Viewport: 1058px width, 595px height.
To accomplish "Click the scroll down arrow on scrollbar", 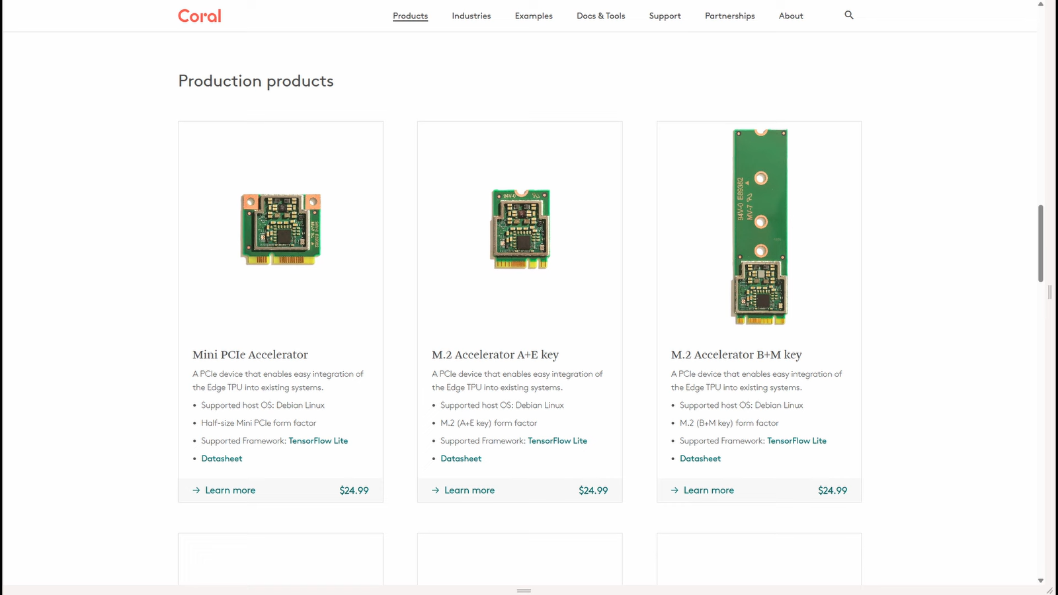I will click(1040, 580).
